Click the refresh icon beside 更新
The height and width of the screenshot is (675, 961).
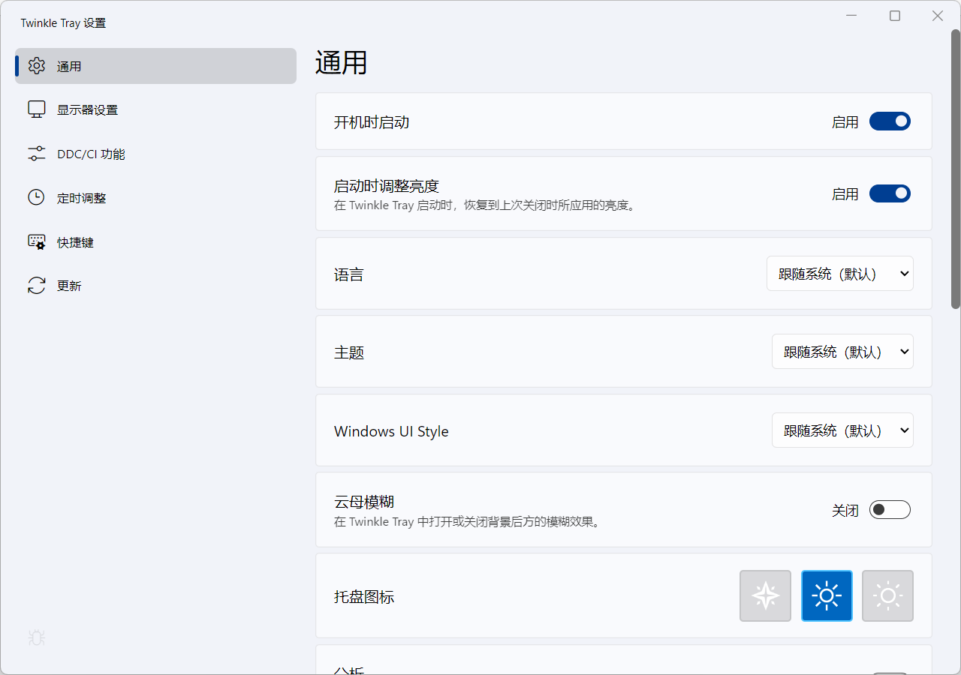tap(37, 286)
